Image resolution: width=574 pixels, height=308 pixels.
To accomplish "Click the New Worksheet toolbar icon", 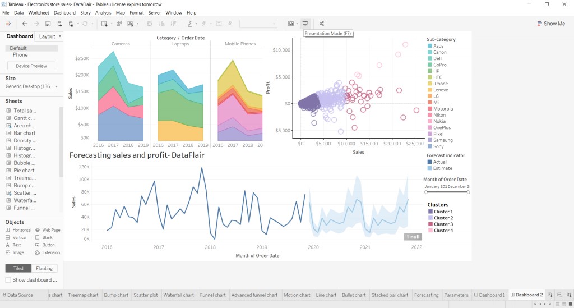I will (x=104, y=24).
